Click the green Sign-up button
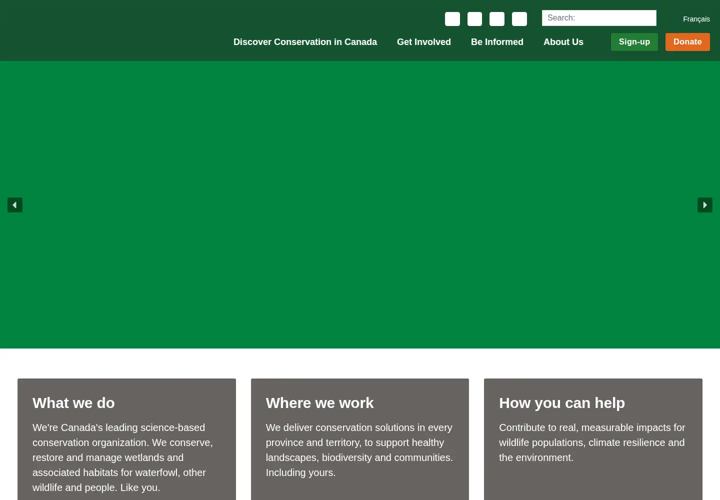 click(x=634, y=42)
